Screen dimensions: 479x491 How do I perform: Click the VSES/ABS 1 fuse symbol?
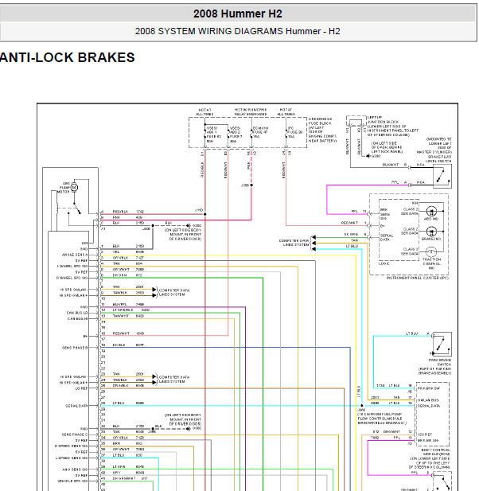205,134
